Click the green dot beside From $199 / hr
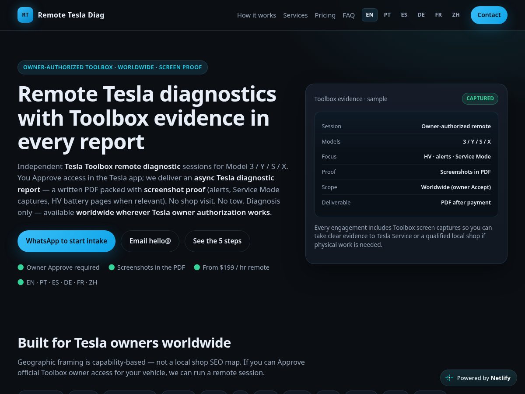This screenshot has height=394, width=525. click(x=197, y=267)
